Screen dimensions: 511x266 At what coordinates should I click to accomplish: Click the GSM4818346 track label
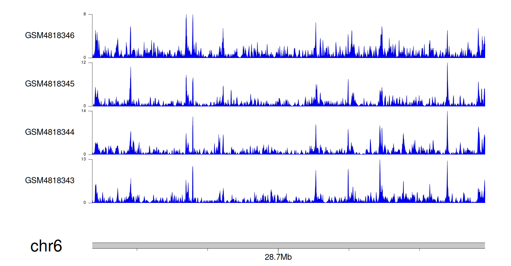[50, 35]
